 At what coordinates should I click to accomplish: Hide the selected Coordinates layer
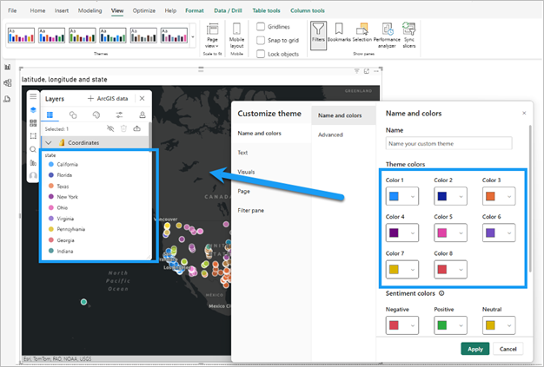click(109, 128)
